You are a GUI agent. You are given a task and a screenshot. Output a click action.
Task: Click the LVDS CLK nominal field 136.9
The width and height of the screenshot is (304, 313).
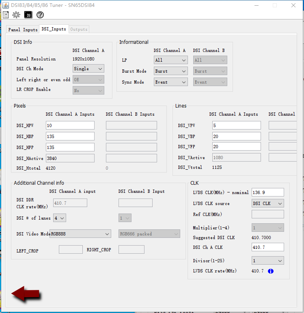coord(267,192)
